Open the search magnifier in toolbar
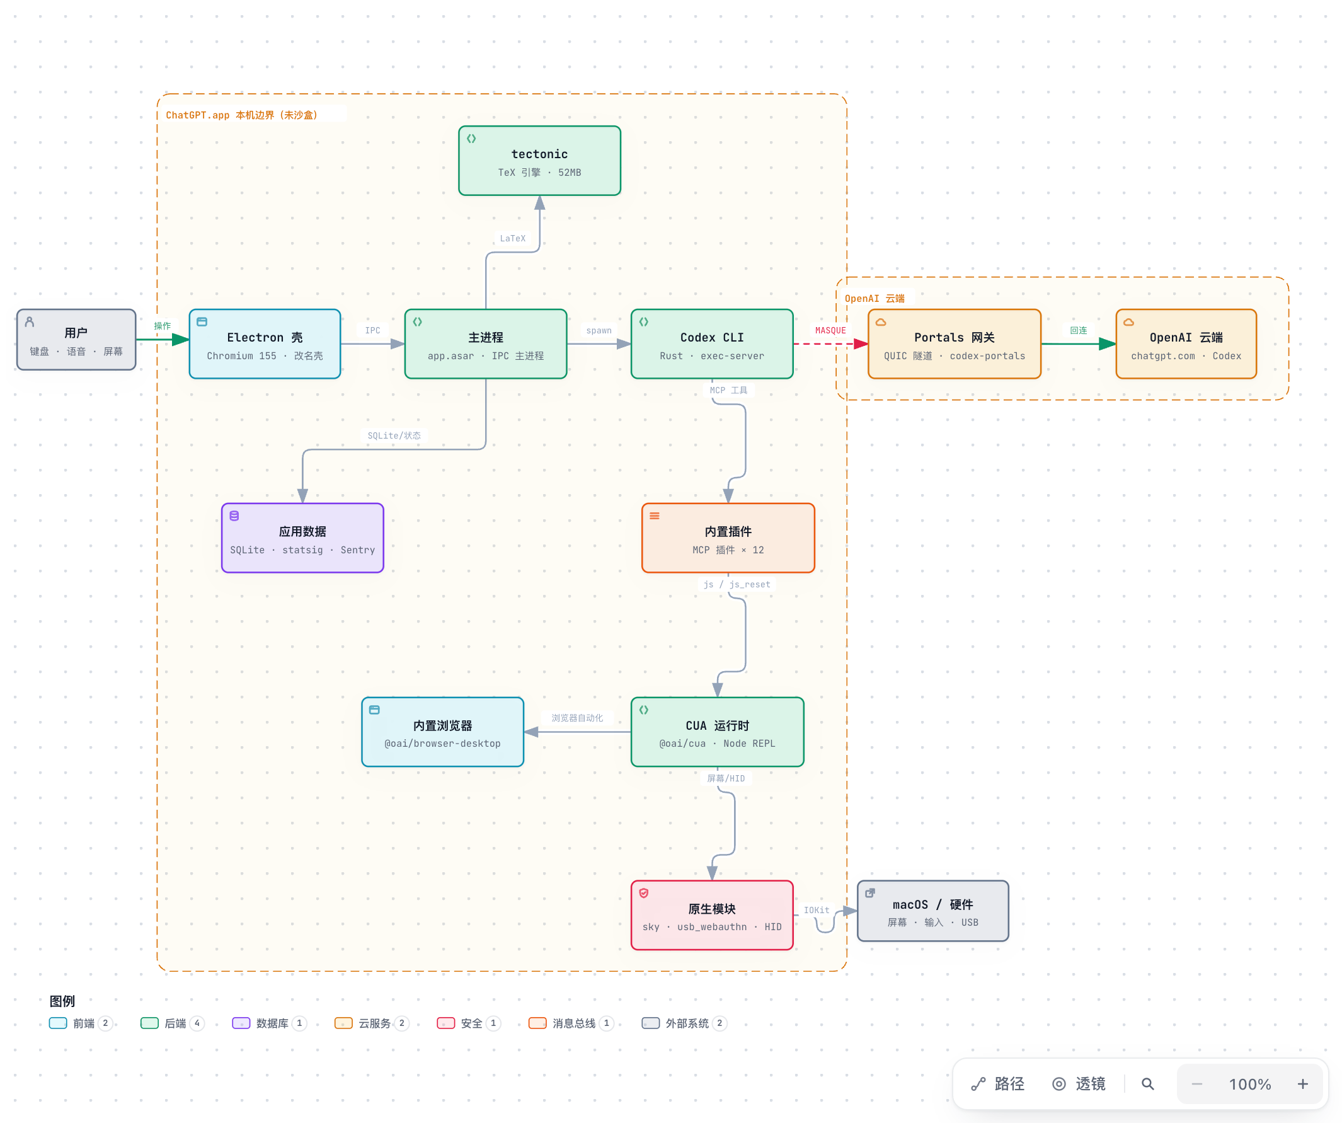Viewport: 1342px width, 1123px height. coord(1148,1084)
